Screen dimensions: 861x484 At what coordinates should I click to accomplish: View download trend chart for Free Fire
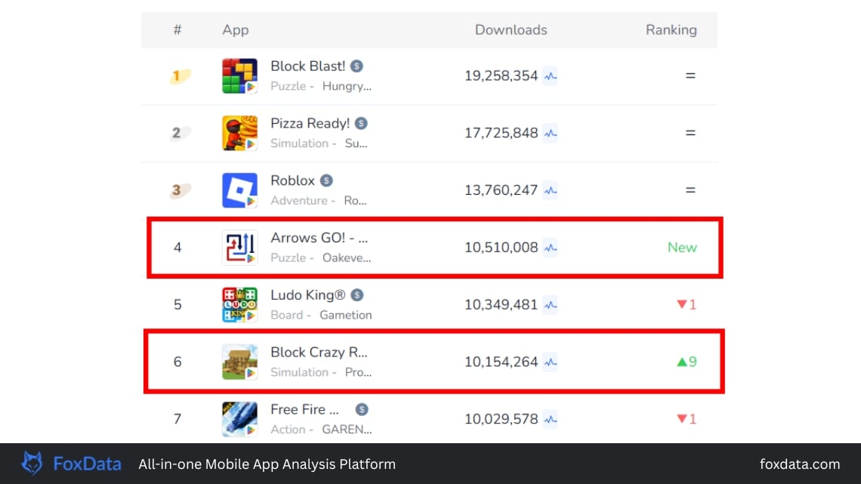[x=550, y=419]
